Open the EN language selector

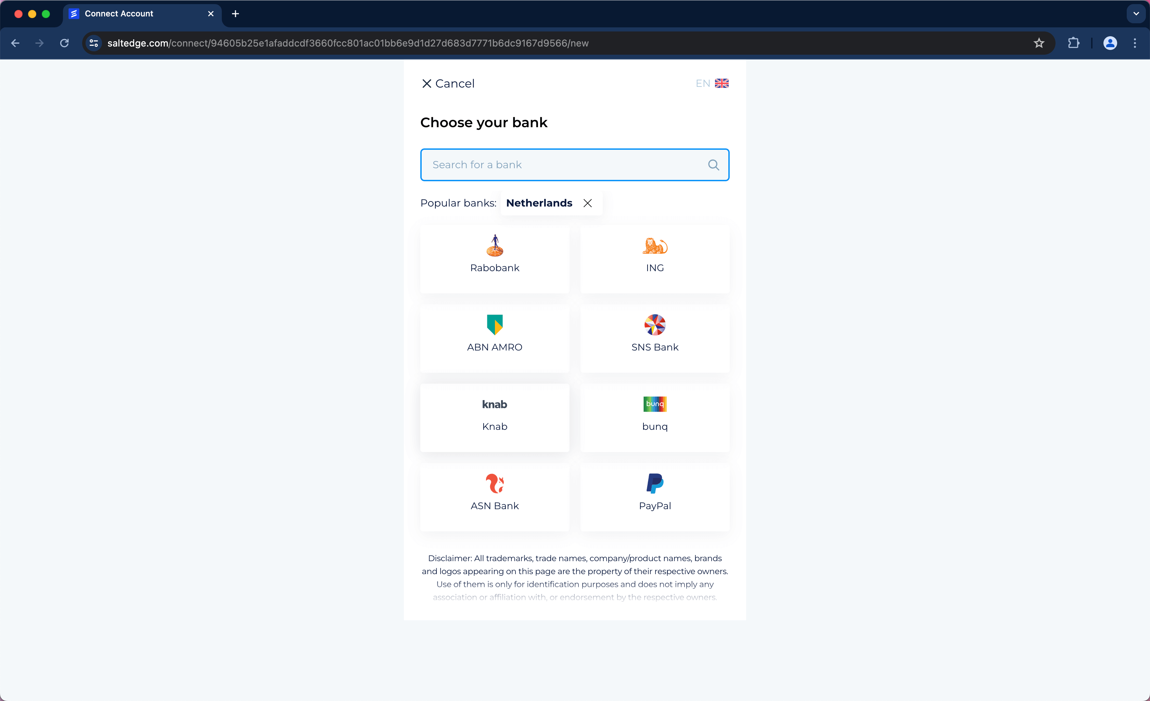pos(712,83)
